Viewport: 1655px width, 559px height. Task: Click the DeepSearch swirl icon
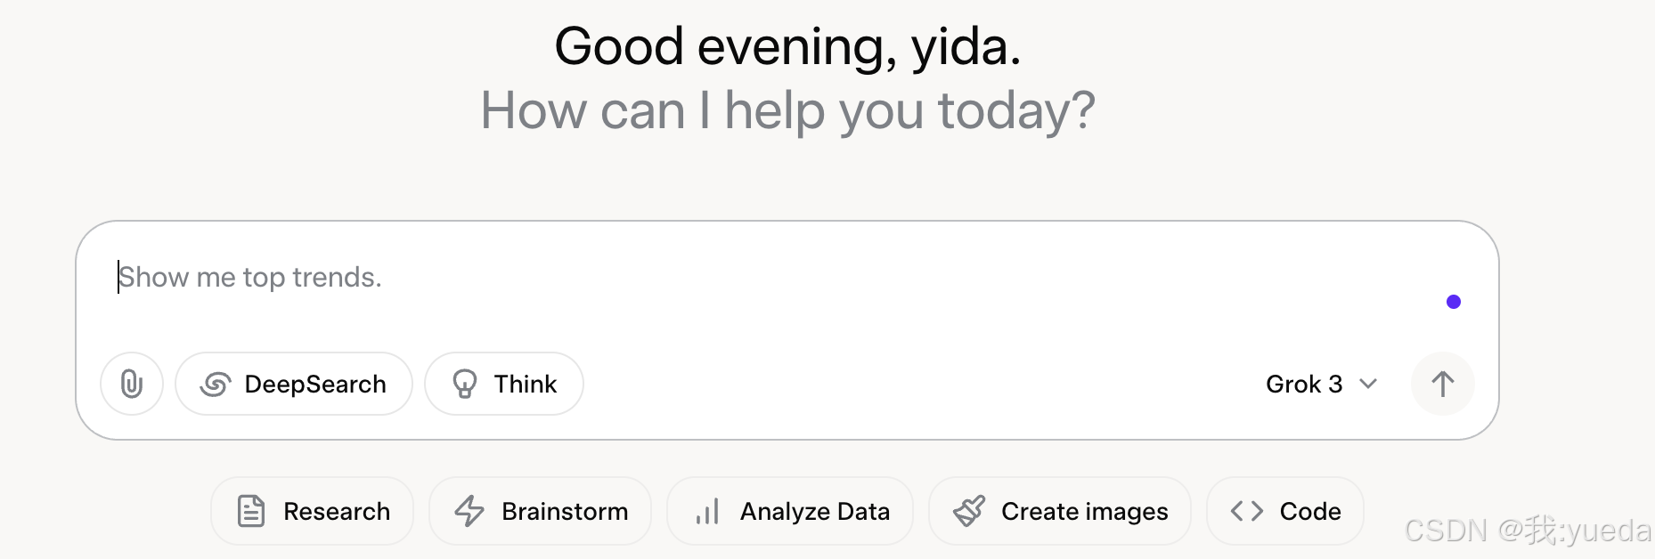pos(216,384)
